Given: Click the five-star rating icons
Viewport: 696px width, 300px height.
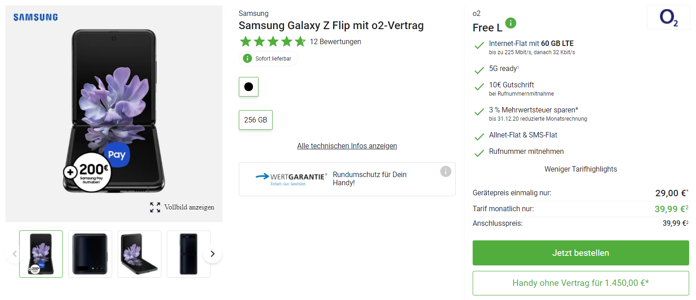Looking at the screenshot, I should point(273,42).
